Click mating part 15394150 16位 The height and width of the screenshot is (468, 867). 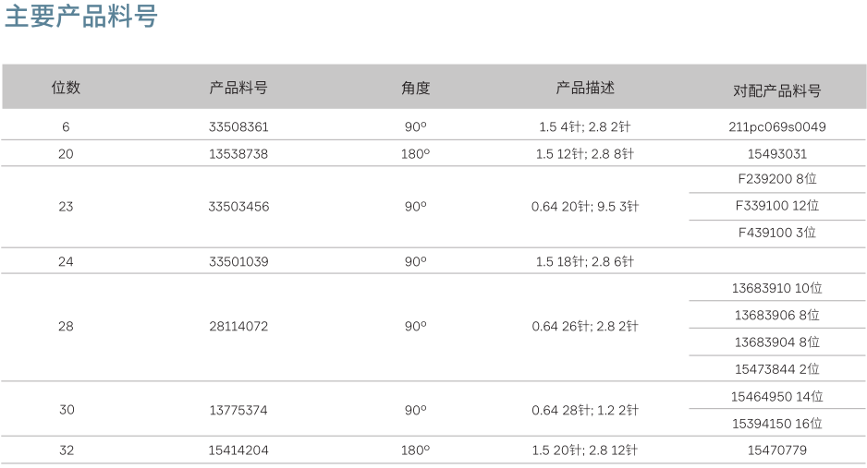776,424
